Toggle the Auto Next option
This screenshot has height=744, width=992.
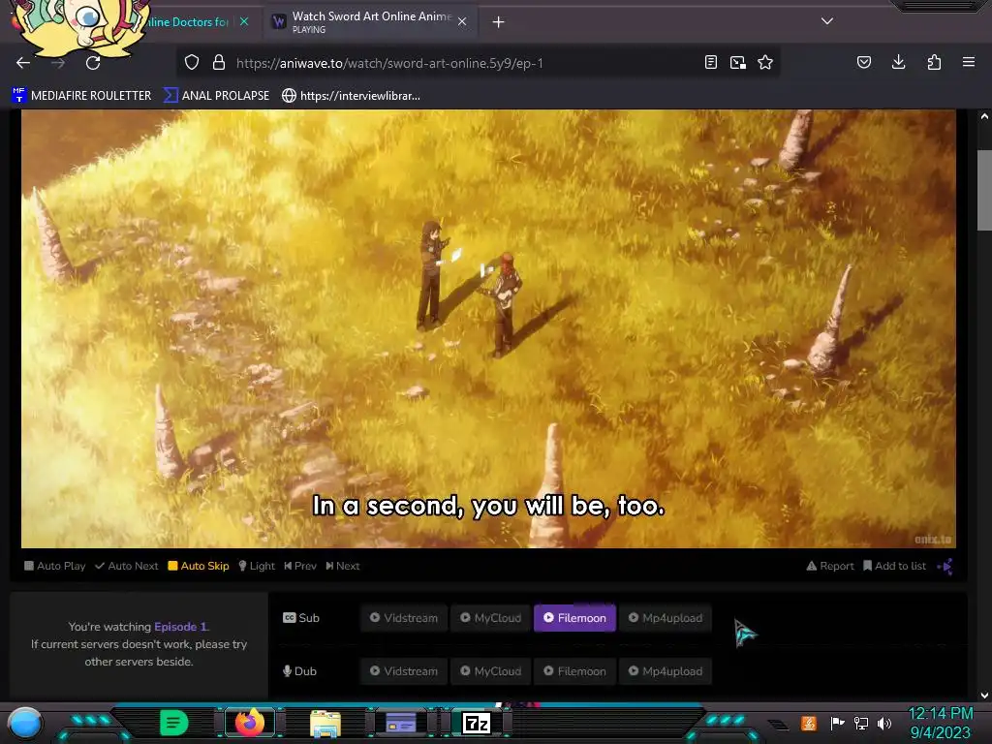coord(127,566)
